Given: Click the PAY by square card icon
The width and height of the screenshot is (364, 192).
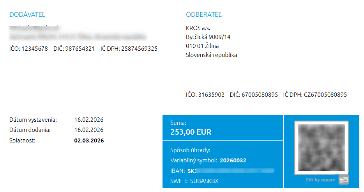Looking at the screenshot, I should [343, 180].
